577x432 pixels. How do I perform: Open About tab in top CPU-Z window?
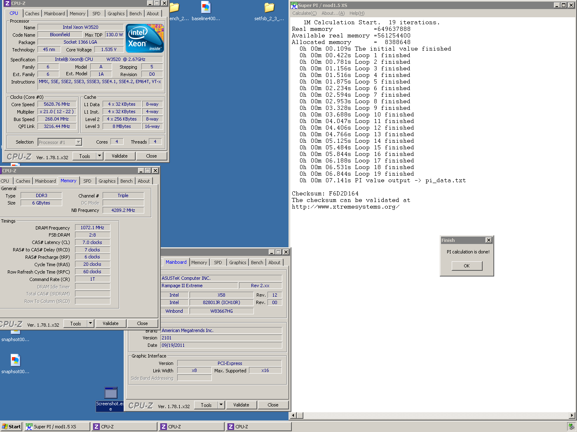click(153, 14)
